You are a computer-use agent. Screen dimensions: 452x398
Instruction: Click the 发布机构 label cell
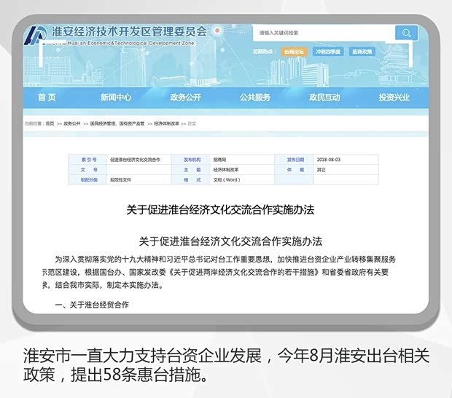pos(192,160)
